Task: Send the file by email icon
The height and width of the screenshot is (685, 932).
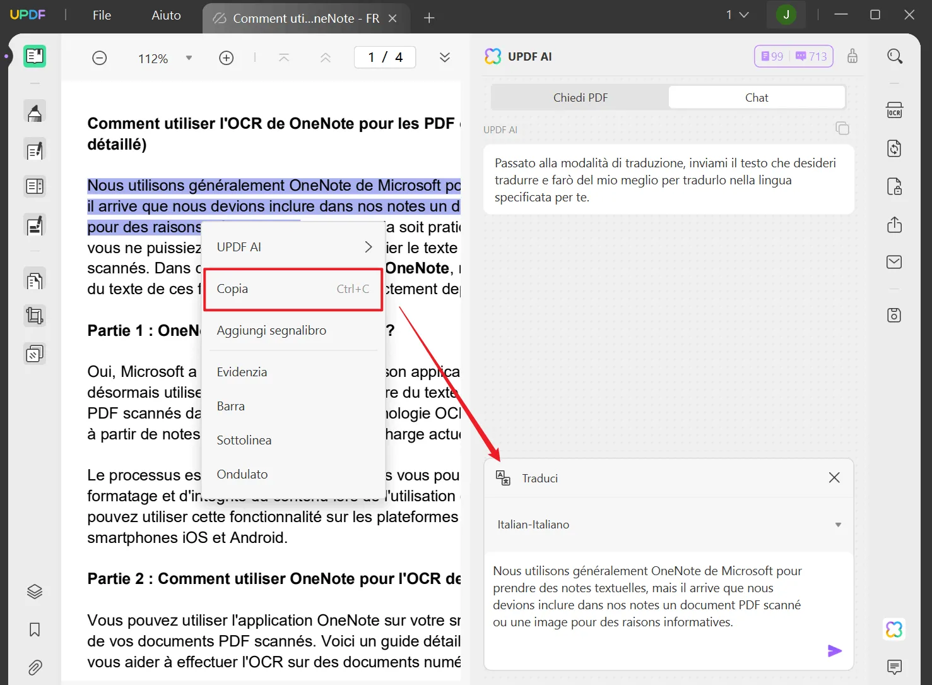Action: click(x=895, y=262)
